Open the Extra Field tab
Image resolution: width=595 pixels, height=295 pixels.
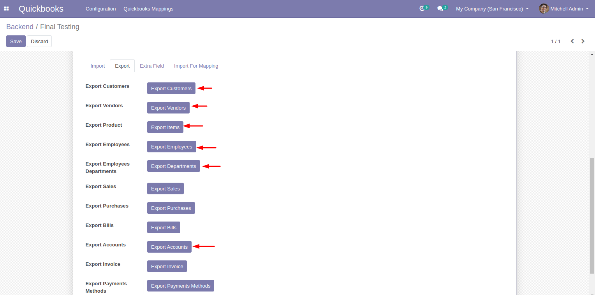click(151, 66)
